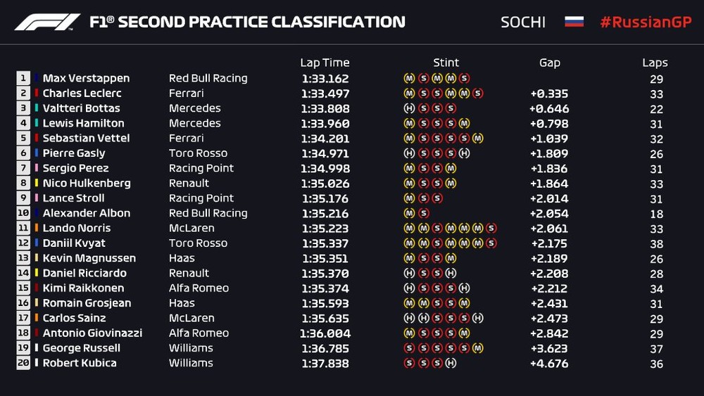Click the SOCHI location label
The width and height of the screenshot is (704, 396).
(523, 22)
